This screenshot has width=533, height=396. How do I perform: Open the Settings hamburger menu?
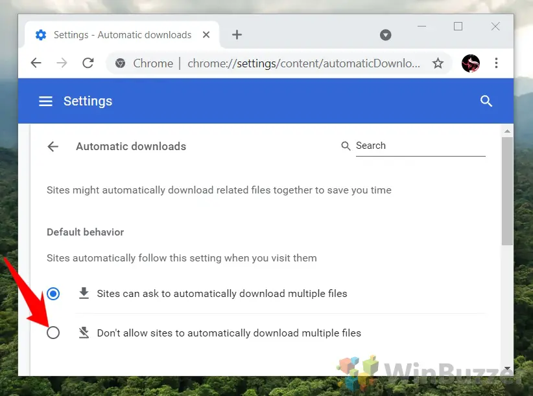(45, 102)
